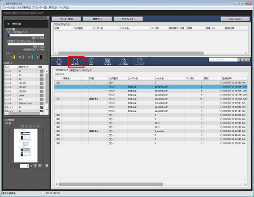Screen dimensions: 254x197
Task: Click the delete trash can toolbar icon
Action: (91, 61)
